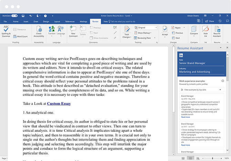The image size is (231, 161).
Task: Click the document scrollbar down arrow
Action: pyautogui.click(x=174, y=154)
